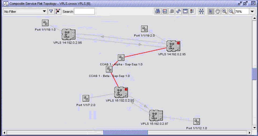This screenshot has height=136, width=258.
Task: Click the circular arrows refresh icon
Action: 178,11
